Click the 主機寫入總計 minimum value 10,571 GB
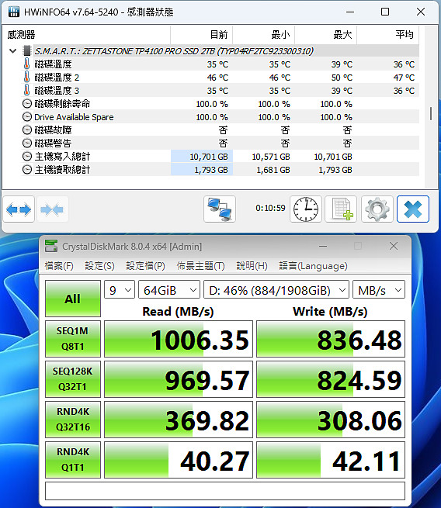Screen dimensions: 441x508 click(271, 157)
